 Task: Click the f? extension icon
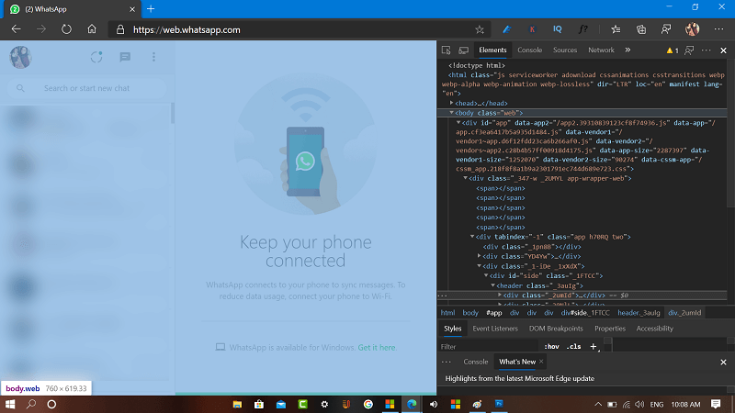582,29
